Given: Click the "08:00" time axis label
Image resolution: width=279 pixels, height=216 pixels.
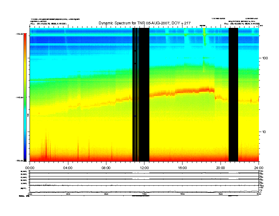Looking at the screenshot, I should click(x=106, y=168).
